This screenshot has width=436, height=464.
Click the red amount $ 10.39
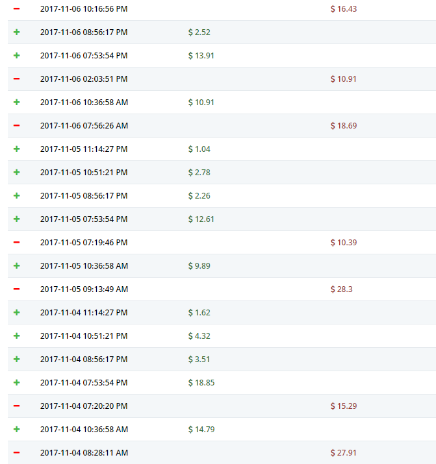click(x=344, y=243)
